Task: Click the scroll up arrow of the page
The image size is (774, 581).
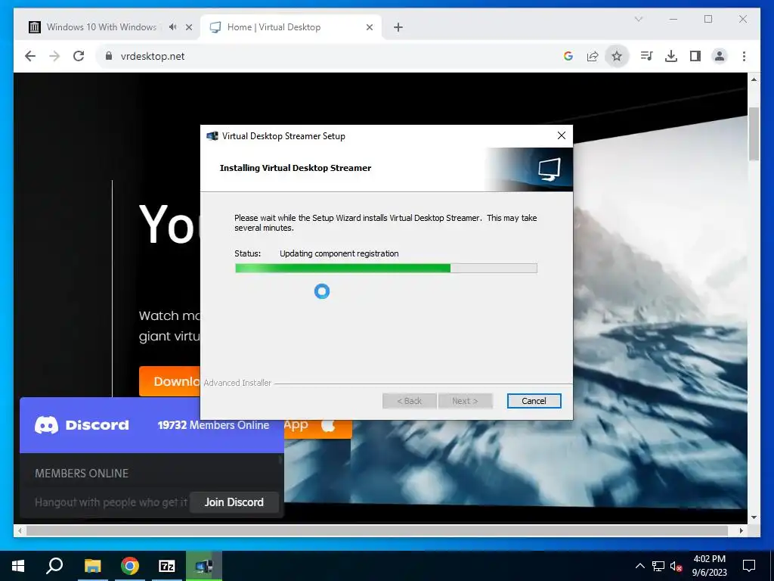Action: [x=754, y=79]
